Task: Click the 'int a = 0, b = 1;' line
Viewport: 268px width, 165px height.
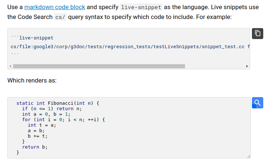Action: pos(46,114)
